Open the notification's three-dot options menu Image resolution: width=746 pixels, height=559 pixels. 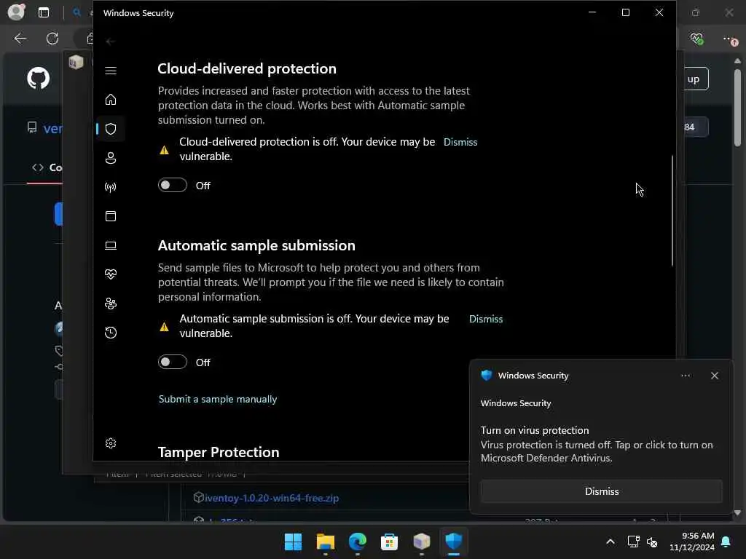point(685,376)
